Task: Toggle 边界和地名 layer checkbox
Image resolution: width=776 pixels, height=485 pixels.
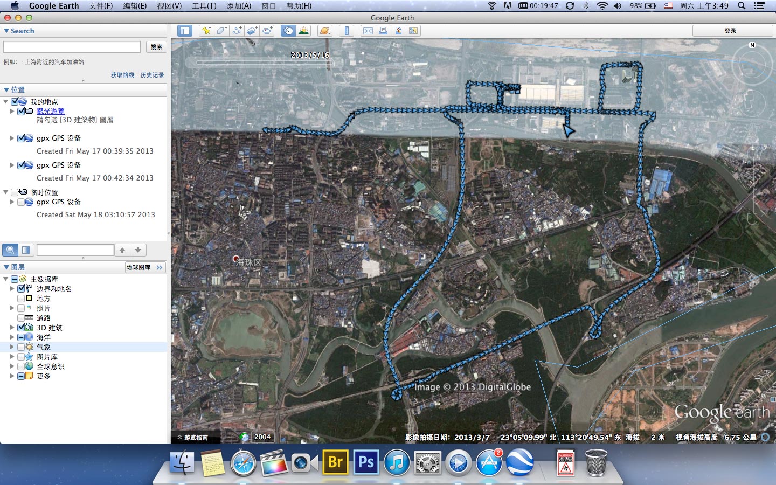Action: (22, 289)
